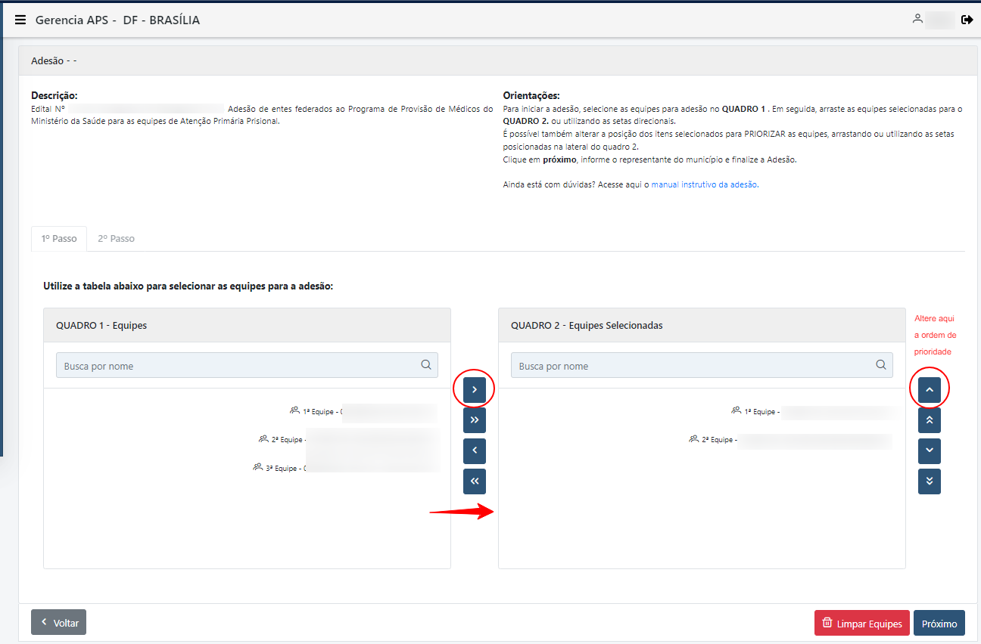This screenshot has width=981, height=644.
Task: Click QUADRO 2 - Equipes Selecionadas heading
Action: click(587, 326)
